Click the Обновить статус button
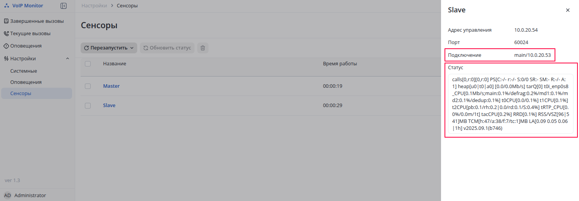 click(167, 48)
